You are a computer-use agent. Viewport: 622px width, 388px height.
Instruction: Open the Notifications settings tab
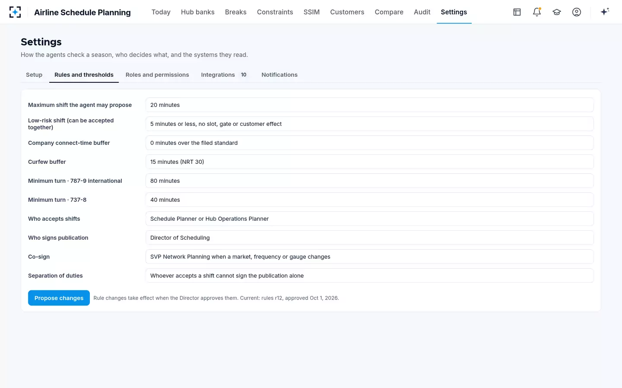(x=279, y=75)
